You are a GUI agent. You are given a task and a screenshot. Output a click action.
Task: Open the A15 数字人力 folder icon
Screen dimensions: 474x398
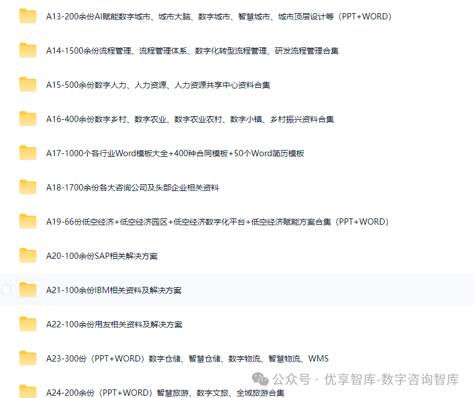coord(27,85)
